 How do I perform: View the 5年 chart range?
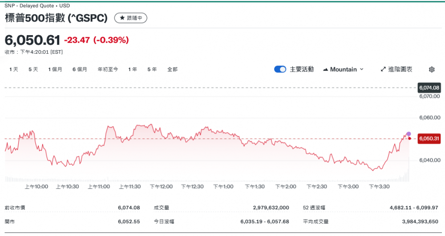(x=152, y=69)
